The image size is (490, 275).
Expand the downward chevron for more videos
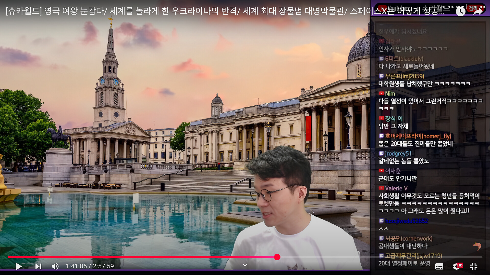(x=245, y=265)
